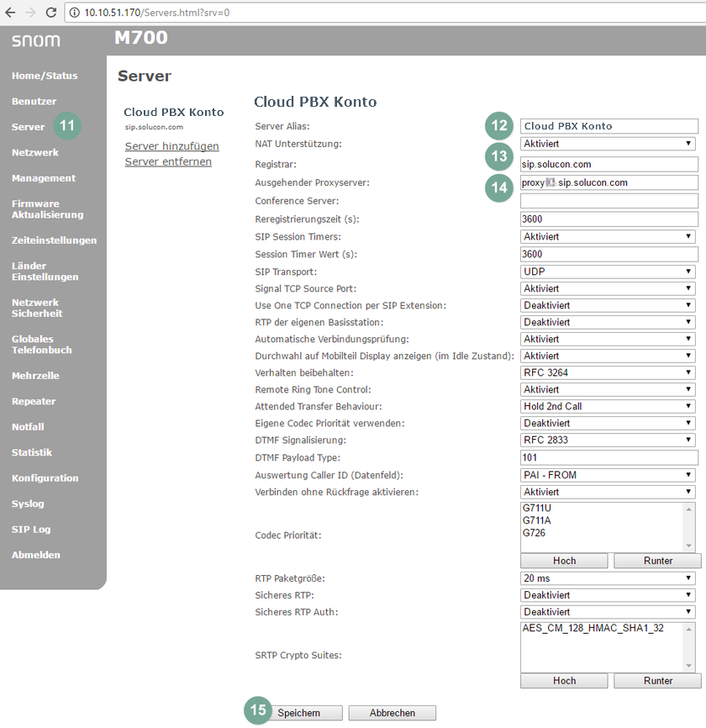Open Firmware Aktualisierung in the sidebar
Image resolution: width=706 pixels, height=728 pixels.
[47, 208]
